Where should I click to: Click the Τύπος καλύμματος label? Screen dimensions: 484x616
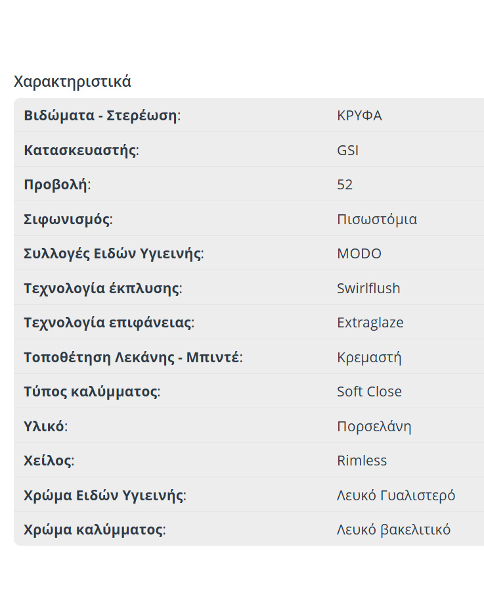coord(91,392)
